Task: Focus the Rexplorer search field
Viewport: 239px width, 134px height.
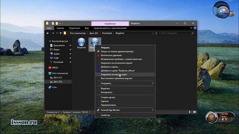Action: (x=177, y=33)
